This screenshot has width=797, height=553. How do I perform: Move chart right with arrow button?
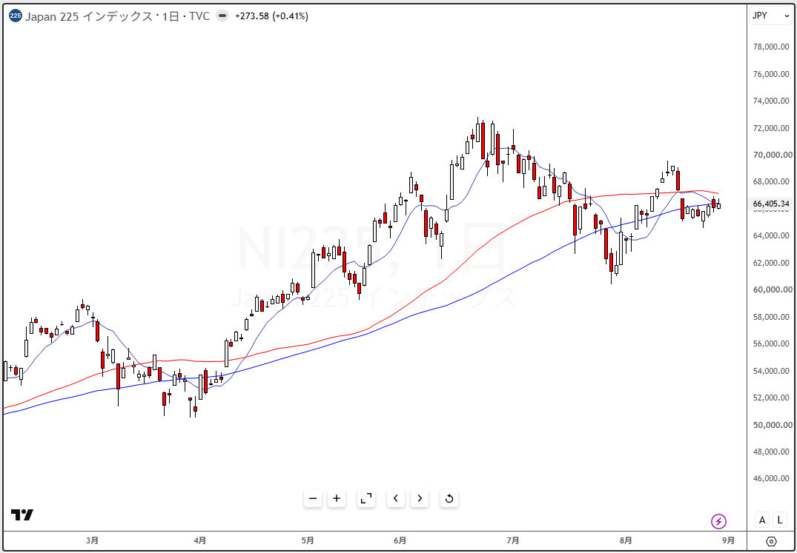tap(420, 499)
